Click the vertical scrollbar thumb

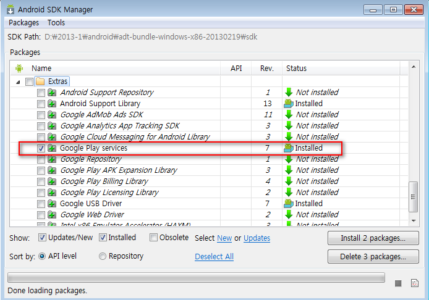413,197
